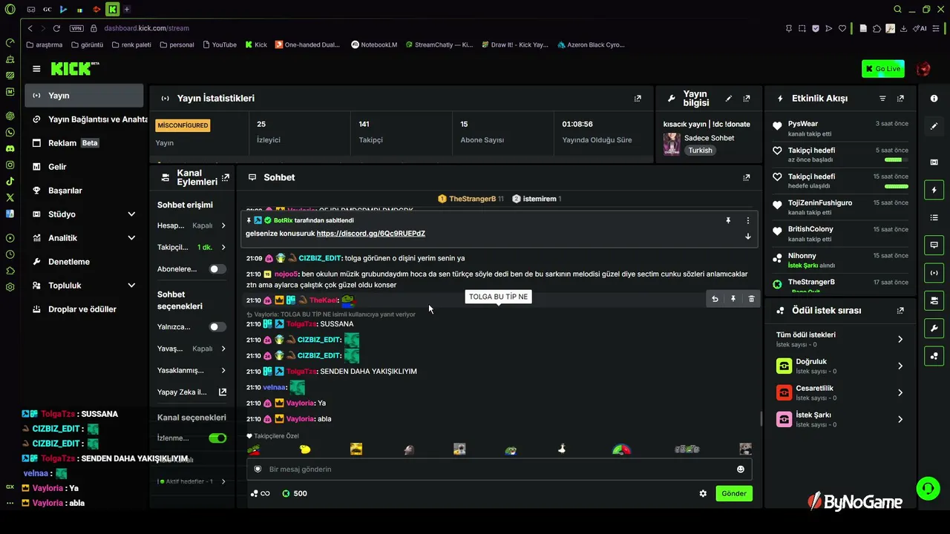The height and width of the screenshot is (534, 950).
Task: Open the Yavaş mode Kapalı setting
Action: [191, 349]
